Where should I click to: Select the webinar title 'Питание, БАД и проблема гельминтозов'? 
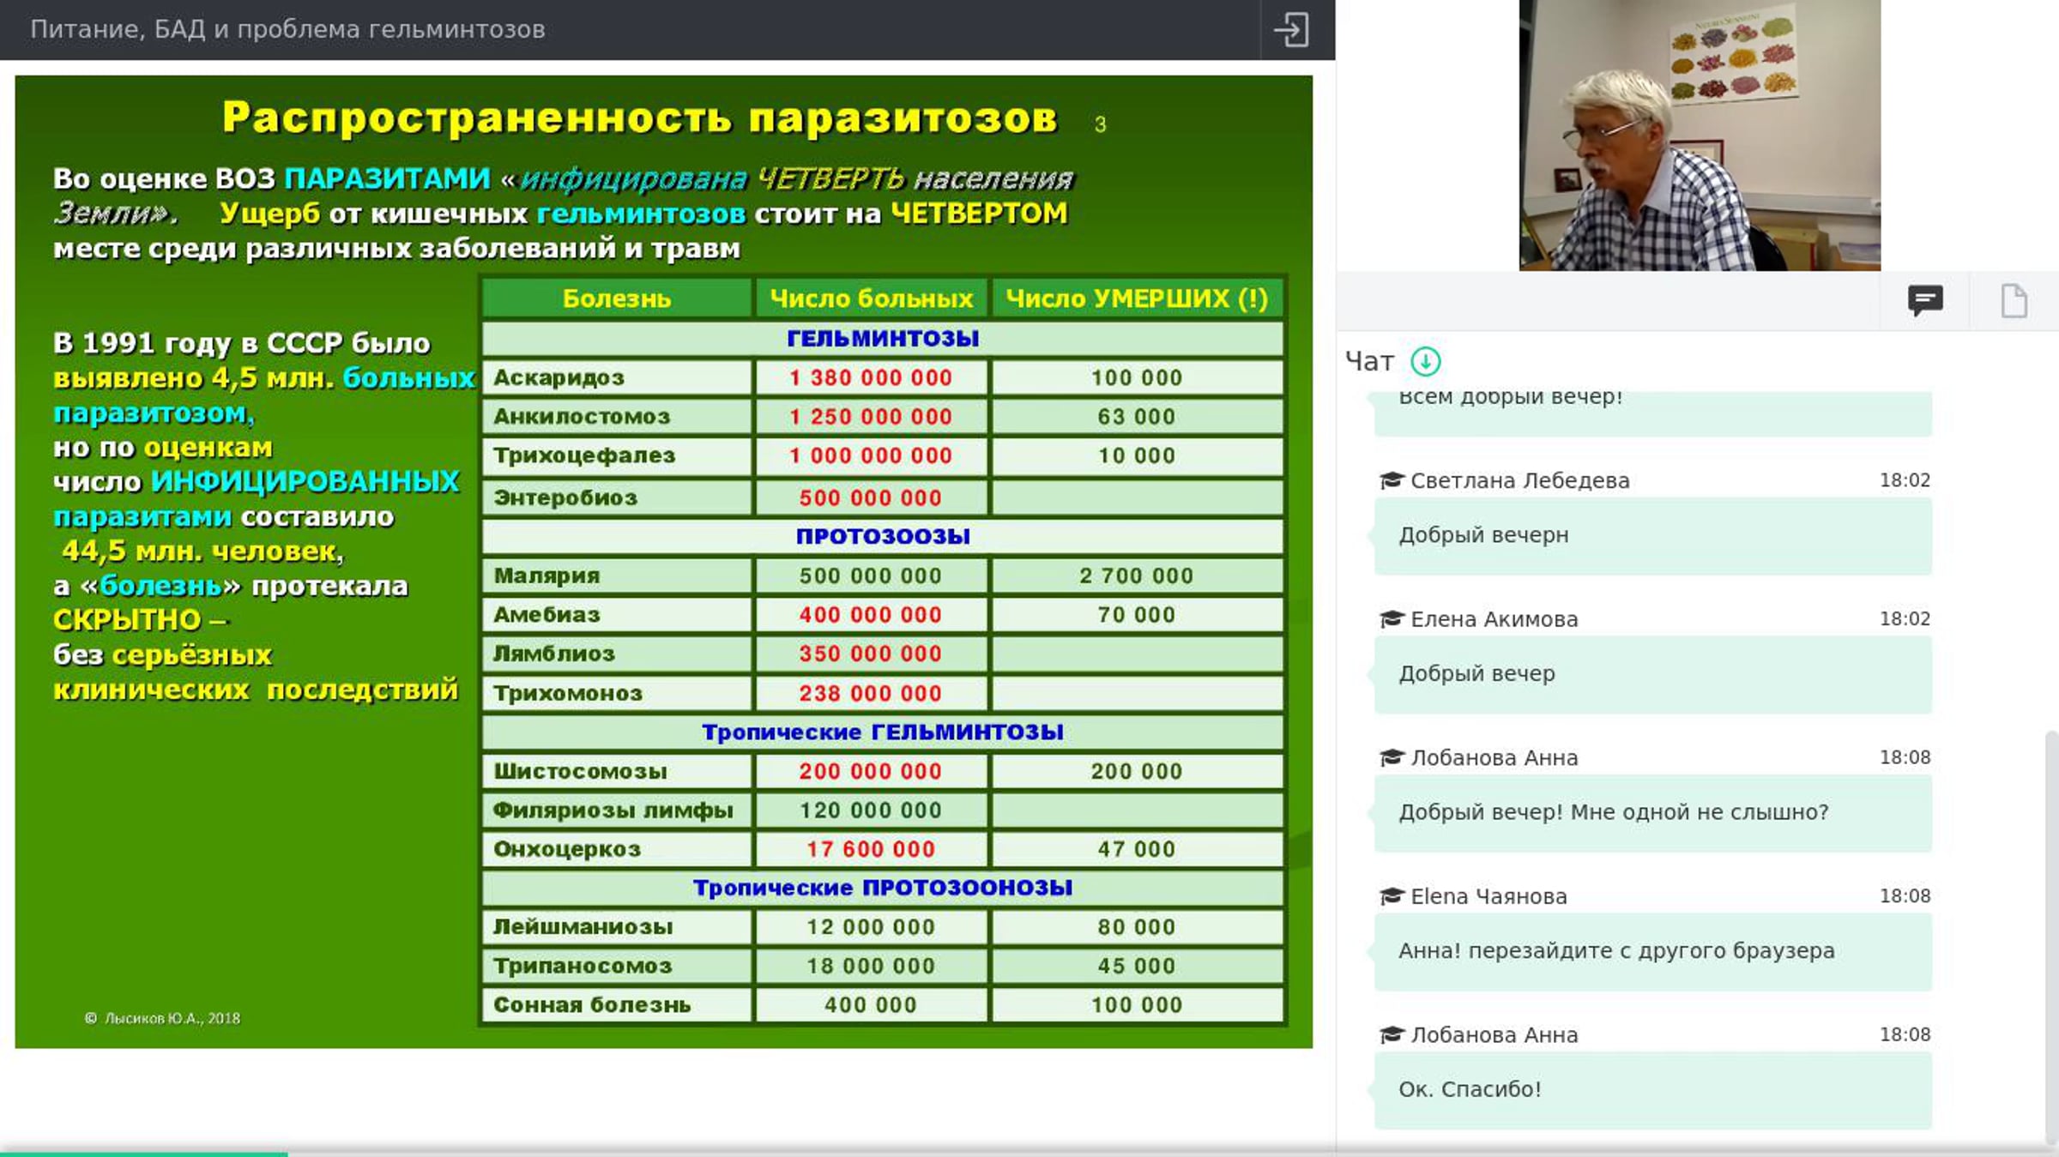pyautogui.click(x=287, y=29)
